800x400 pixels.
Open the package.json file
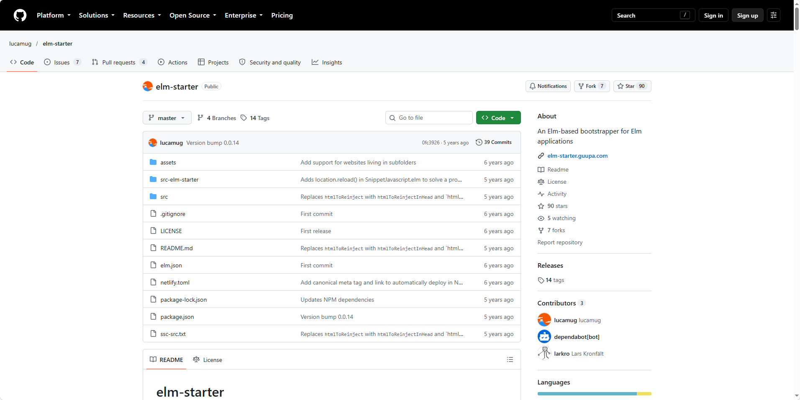pos(177,317)
